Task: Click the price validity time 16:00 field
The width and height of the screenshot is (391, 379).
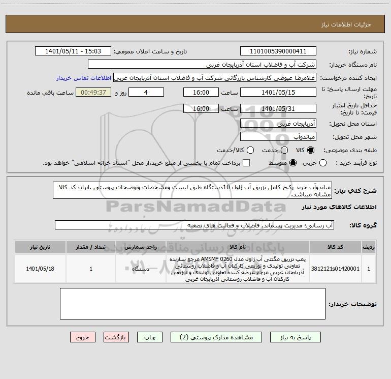Action: coord(201,108)
